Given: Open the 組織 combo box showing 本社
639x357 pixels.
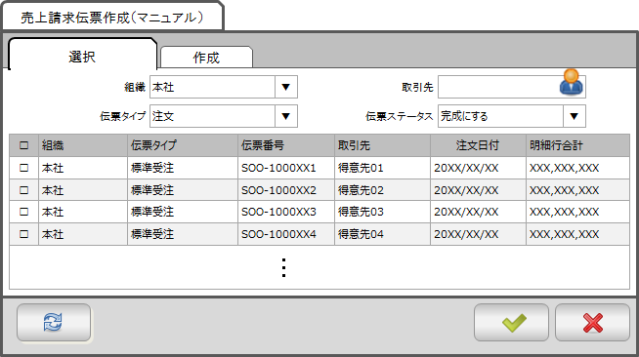Looking at the screenshot, I should coord(224,87).
